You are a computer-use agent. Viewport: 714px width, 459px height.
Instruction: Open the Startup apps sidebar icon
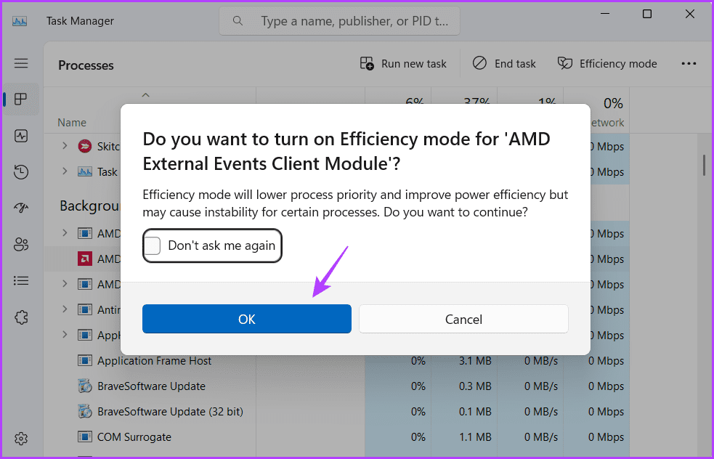(21, 208)
